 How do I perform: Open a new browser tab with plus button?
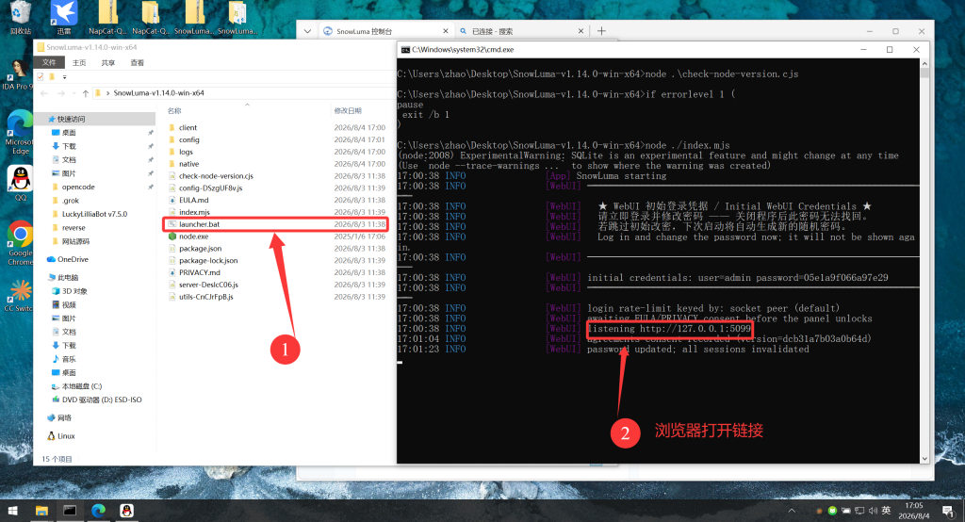[x=601, y=31]
